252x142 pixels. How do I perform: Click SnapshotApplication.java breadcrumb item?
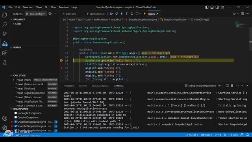[x=143, y=19]
